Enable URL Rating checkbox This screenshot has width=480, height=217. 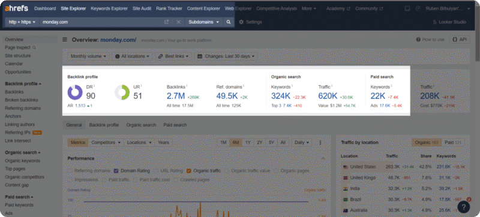[x=155, y=171]
